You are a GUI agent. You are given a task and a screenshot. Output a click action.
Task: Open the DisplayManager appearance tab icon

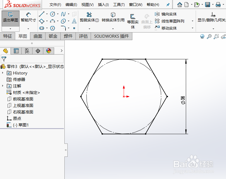coord(49,51)
